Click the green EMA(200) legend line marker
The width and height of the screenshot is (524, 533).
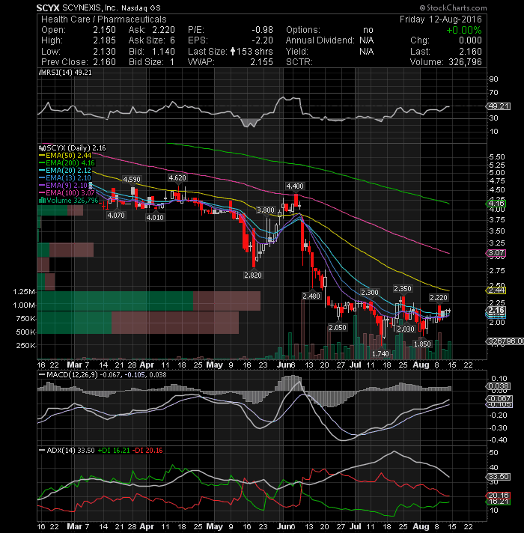pyautogui.click(x=42, y=163)
